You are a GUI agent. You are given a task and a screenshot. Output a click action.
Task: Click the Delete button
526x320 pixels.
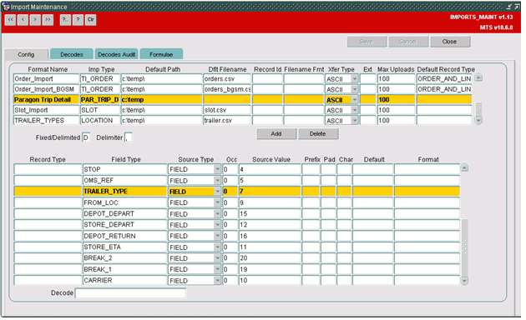coord(318,134)
